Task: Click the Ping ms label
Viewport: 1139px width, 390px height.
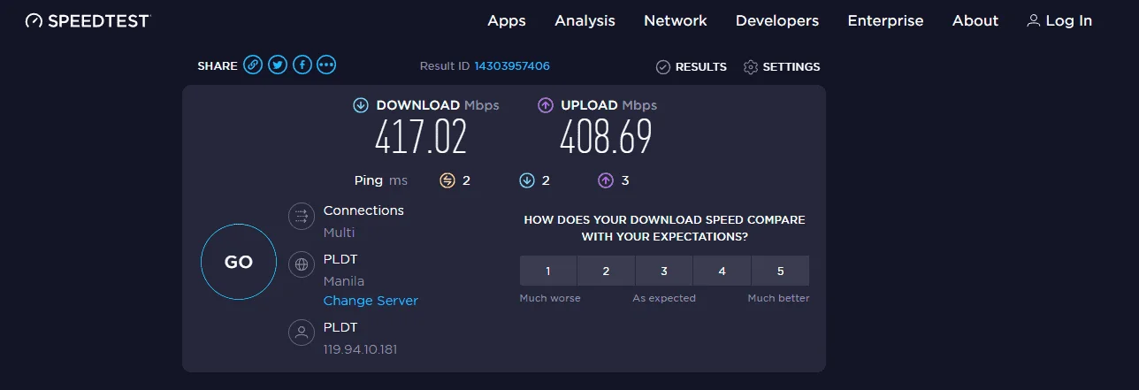Action: 381,180
